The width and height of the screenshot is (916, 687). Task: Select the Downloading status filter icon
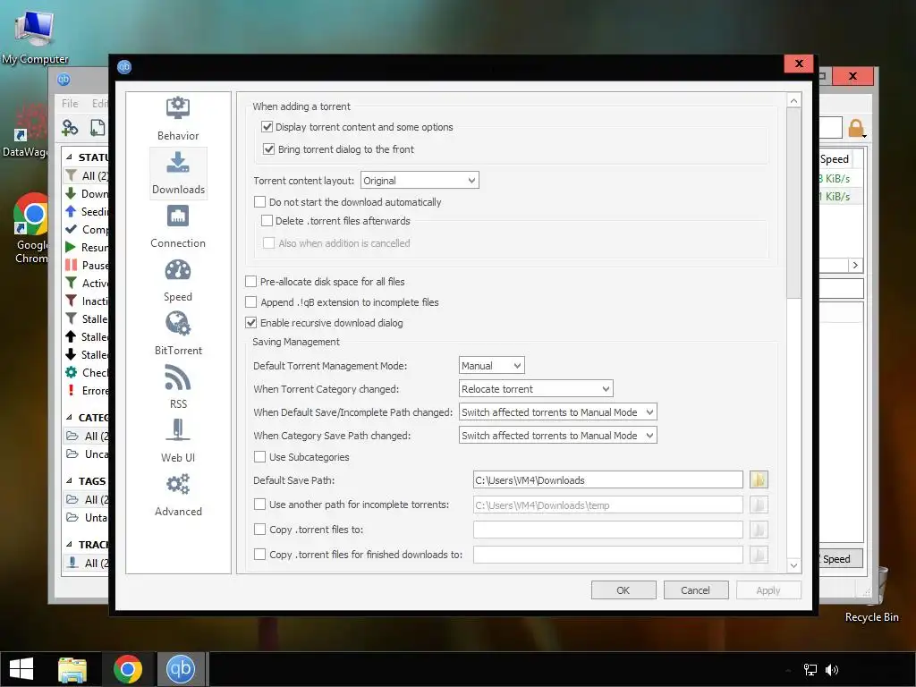(x=71, y=193)
